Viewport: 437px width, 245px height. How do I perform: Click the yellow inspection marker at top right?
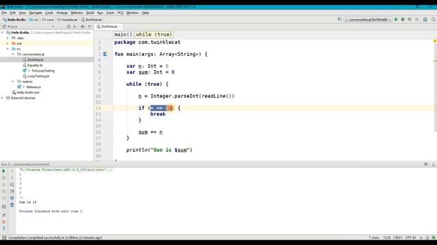435,41
